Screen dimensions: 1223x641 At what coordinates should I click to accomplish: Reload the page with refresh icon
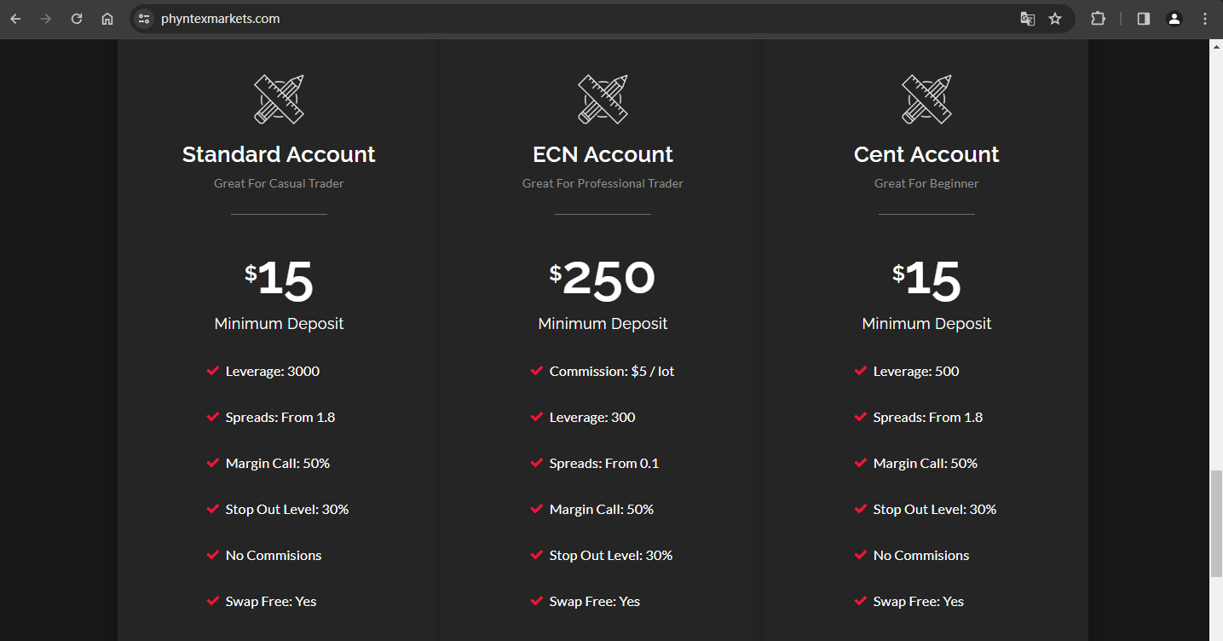(x=77, y=19)
